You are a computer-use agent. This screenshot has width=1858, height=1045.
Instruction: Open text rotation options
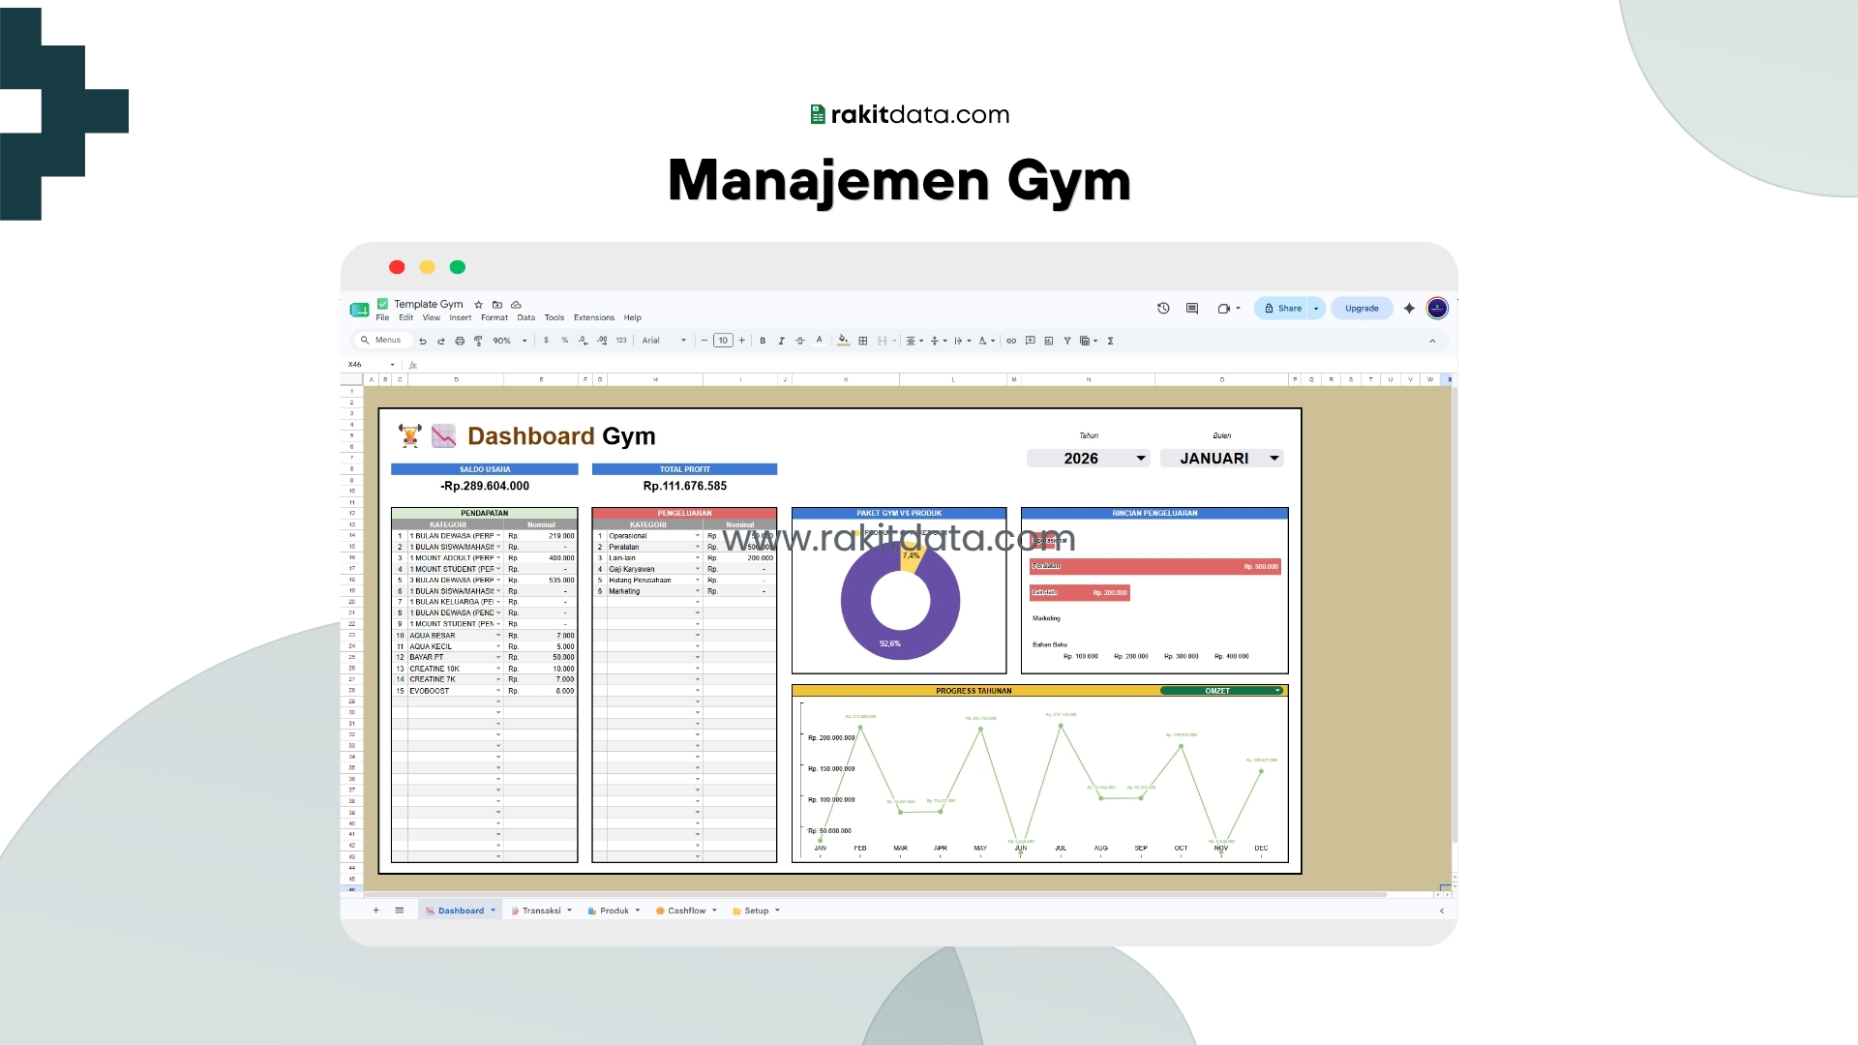tap(986, 341)
